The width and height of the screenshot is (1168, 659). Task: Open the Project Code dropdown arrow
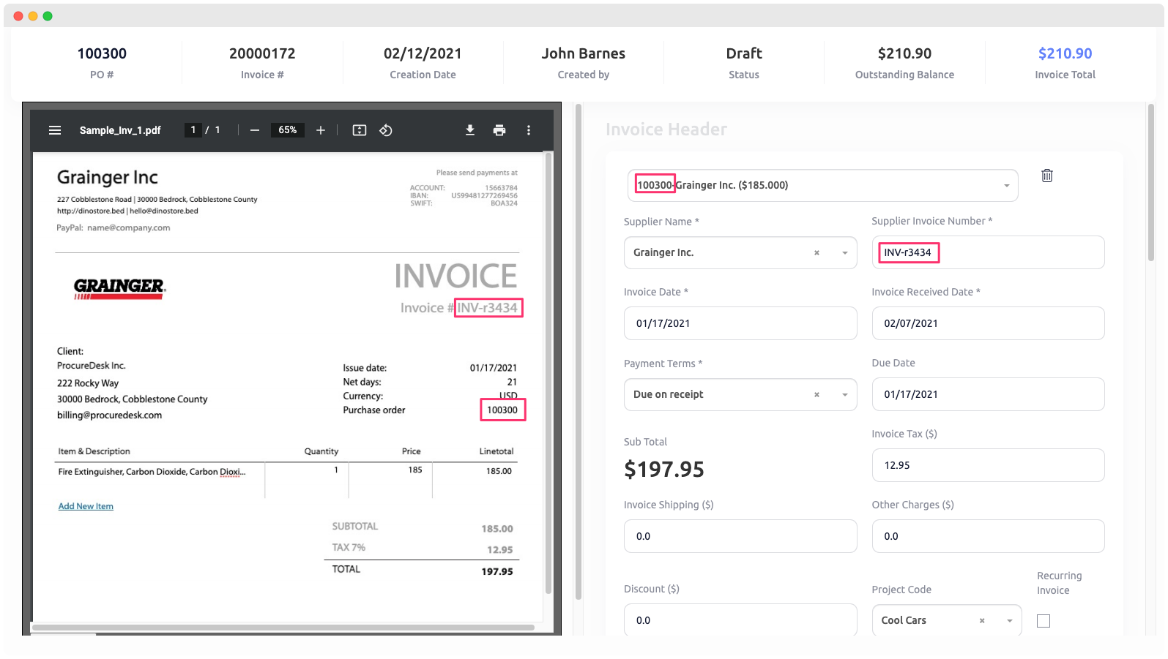1010,621
